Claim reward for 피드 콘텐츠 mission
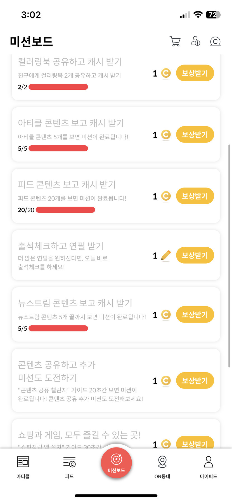Screen dimensions: 232x502 195,196
